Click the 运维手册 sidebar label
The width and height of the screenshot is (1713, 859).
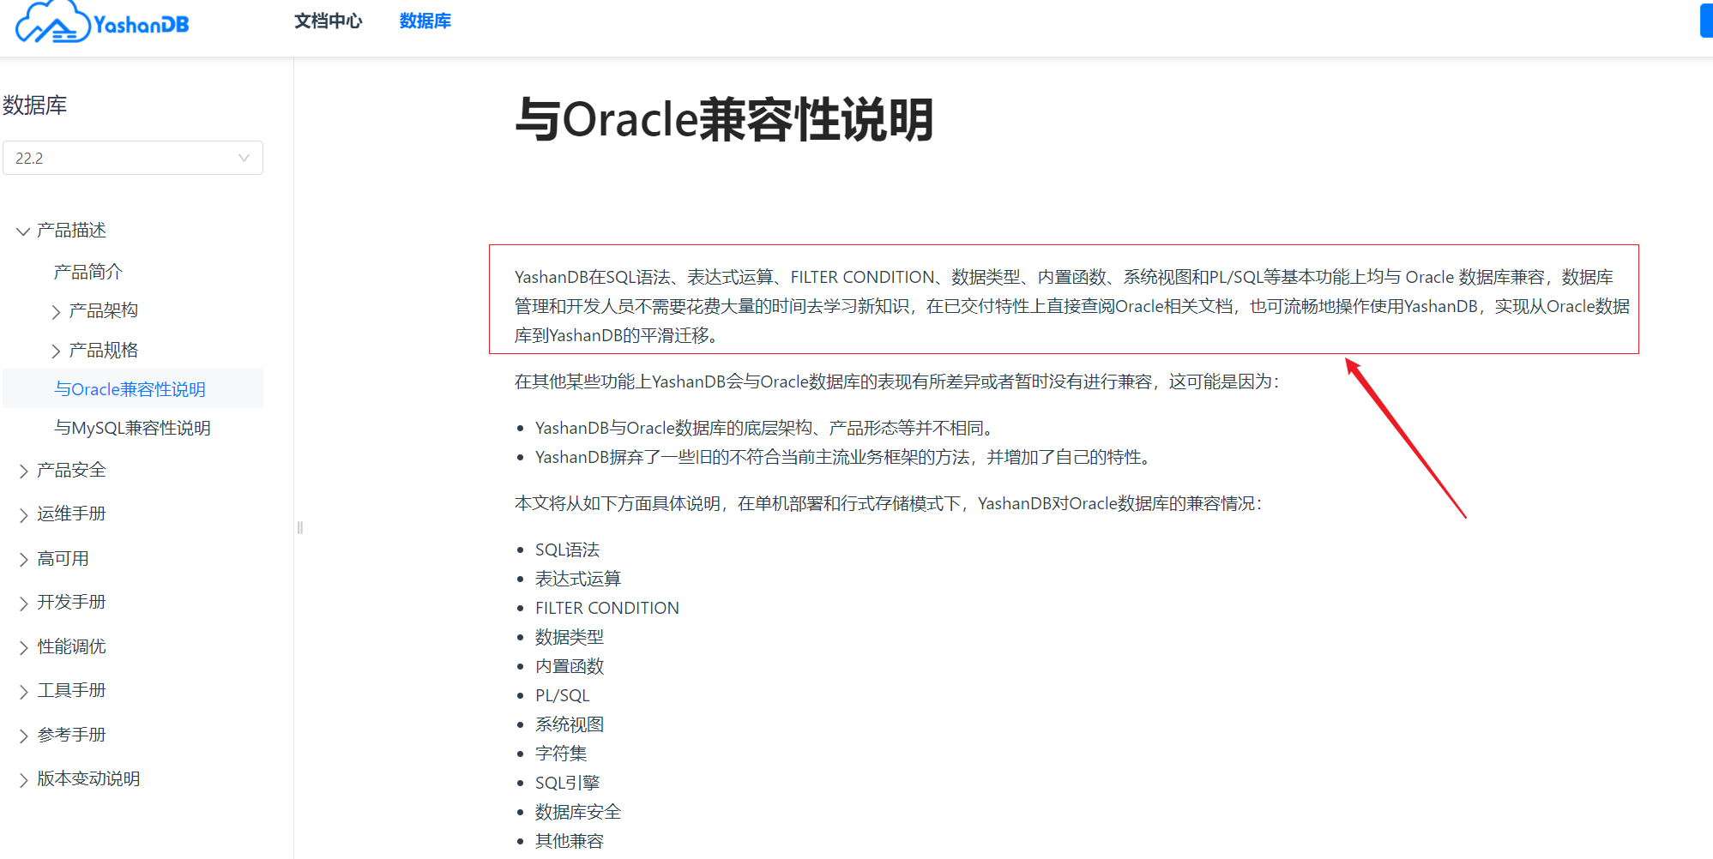point(72,514)
